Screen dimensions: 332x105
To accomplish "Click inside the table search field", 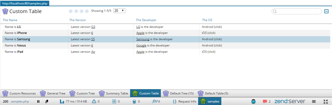I will coord(297,11).
